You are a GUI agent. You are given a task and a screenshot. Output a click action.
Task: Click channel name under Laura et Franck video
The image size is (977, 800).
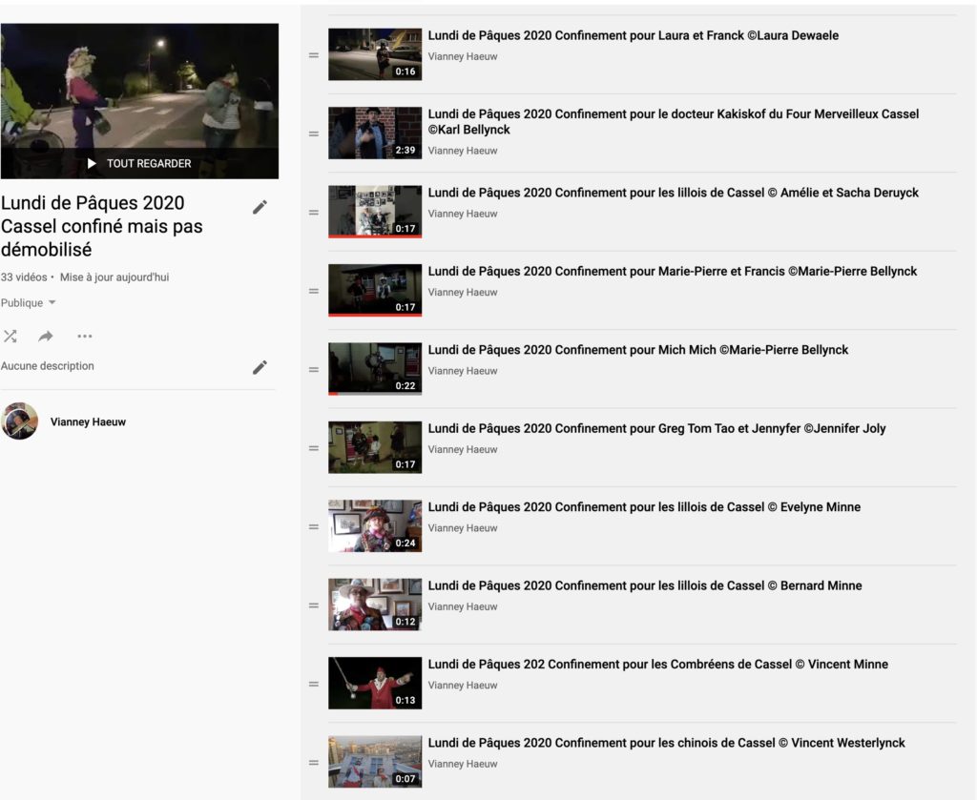pos(463,56)
